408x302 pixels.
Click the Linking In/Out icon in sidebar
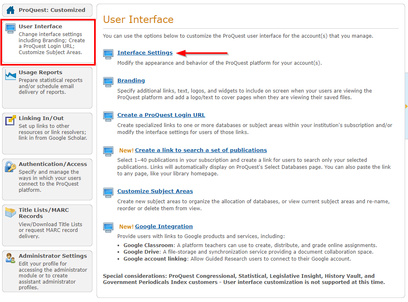coord(10,120)
